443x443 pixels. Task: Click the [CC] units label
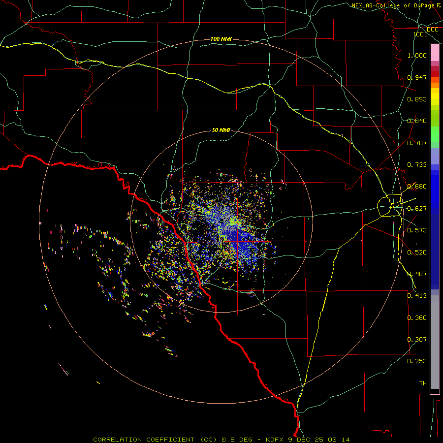[x=420, y=34]
